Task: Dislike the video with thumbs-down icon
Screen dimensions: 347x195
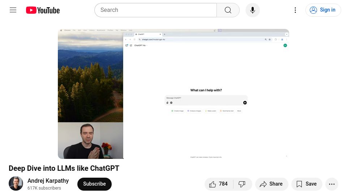Action: [242, 184]
